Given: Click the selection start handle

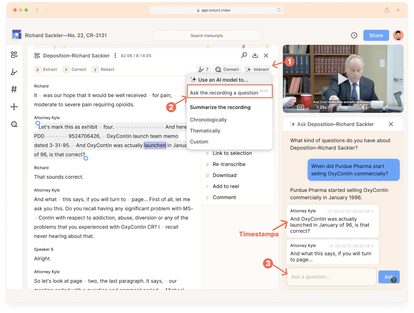Looking at the screenshot, I should tap(38, 123).
